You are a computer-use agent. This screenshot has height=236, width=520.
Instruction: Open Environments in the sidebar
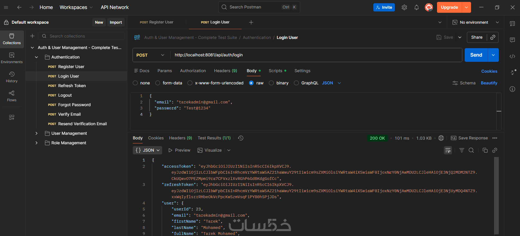pos(12,58)
